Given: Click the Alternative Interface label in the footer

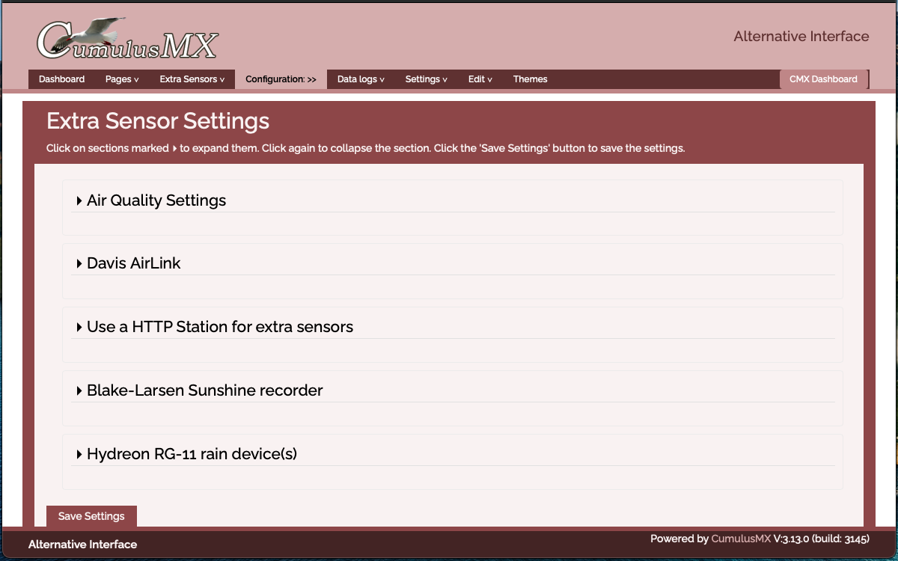Looking at the screenshot, I should pyautogui.click(x=82, y=545).
